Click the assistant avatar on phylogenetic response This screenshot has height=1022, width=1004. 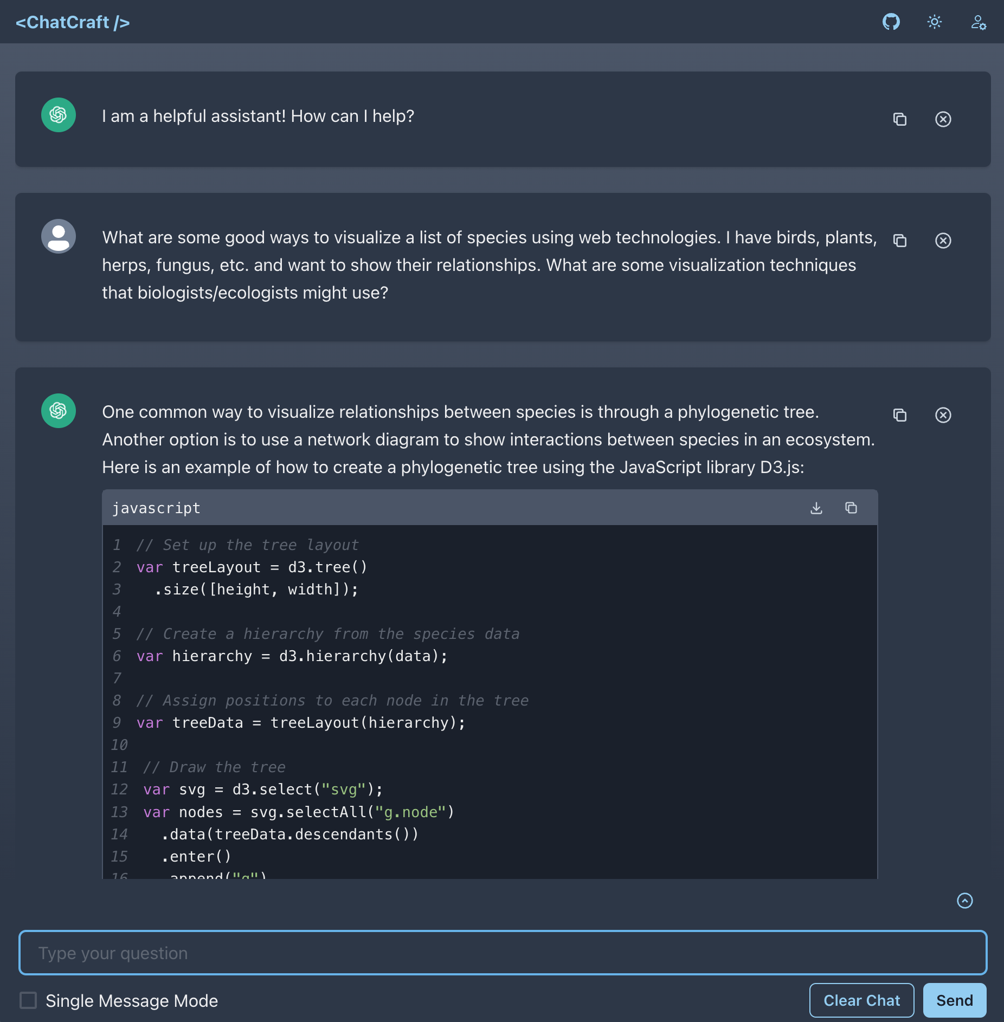59,411
